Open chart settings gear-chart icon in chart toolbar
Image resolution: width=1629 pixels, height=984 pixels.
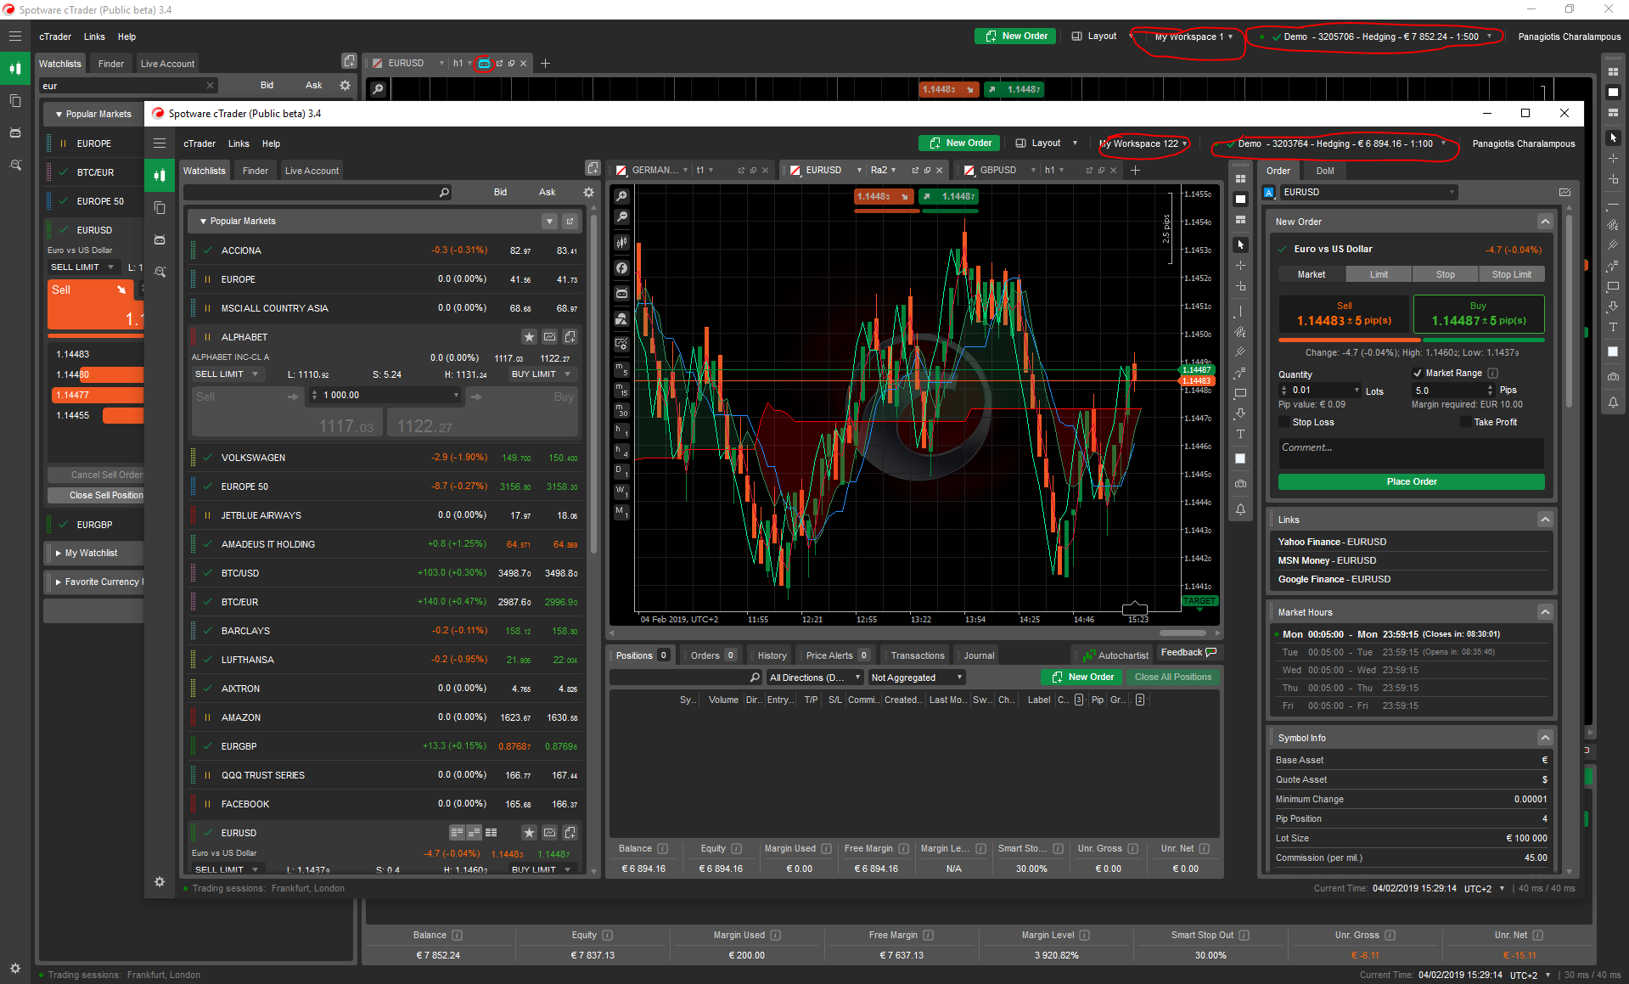622,344
